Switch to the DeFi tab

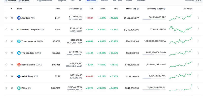point(73,1)
